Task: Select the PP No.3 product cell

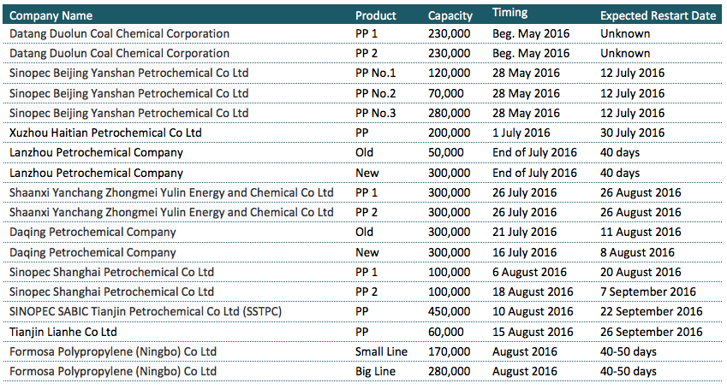Action: pyautogui.click(x=376, y=113)
